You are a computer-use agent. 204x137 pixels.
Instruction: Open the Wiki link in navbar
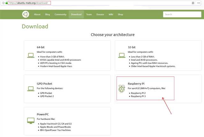(x=111, y=14)
